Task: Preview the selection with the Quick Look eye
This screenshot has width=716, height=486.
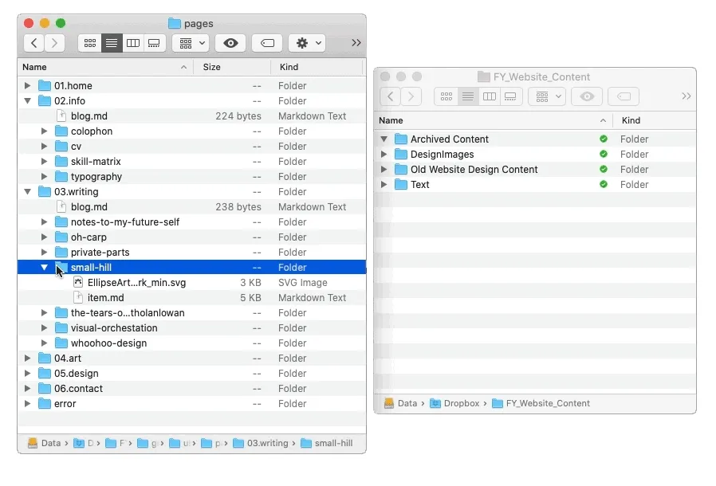Action: [x=230, y=43]
